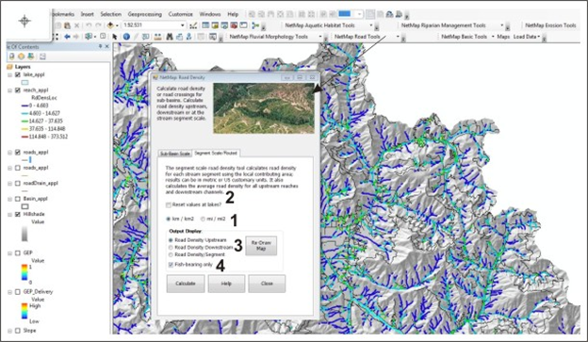588x342 pixels.
Task: Open the Catalog window icon
Action: click(215, 25)
